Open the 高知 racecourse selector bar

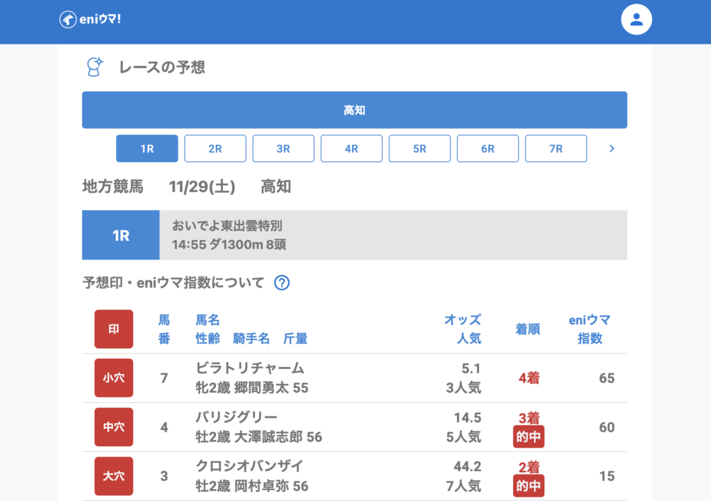[354, 110]
